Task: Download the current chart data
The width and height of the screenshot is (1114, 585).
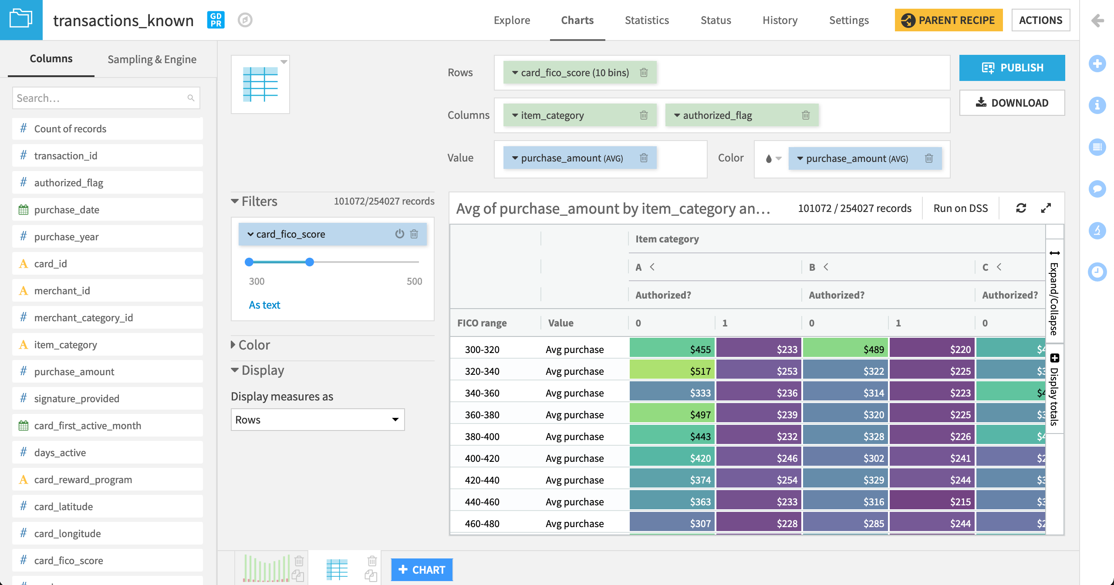Action: point(1013,102)
